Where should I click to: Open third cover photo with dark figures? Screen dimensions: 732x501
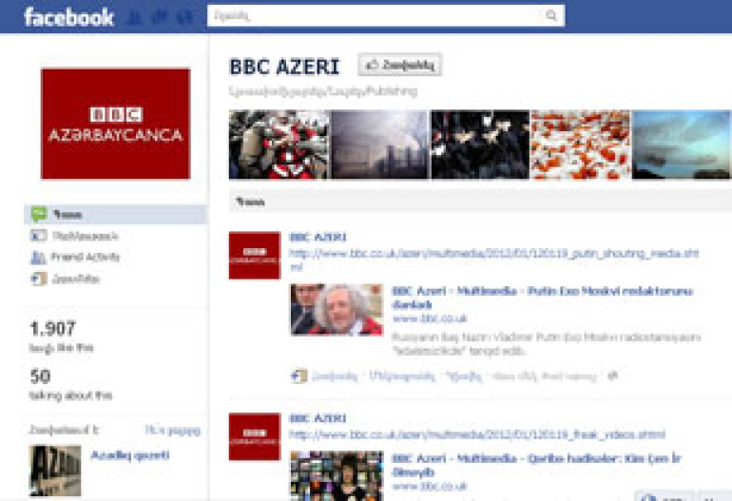(480, 145)
